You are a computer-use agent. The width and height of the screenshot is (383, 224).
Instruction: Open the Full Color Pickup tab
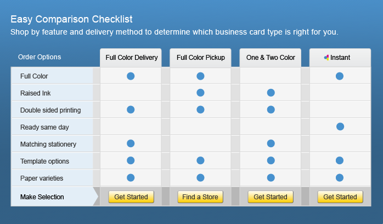[x=200, y=58]
